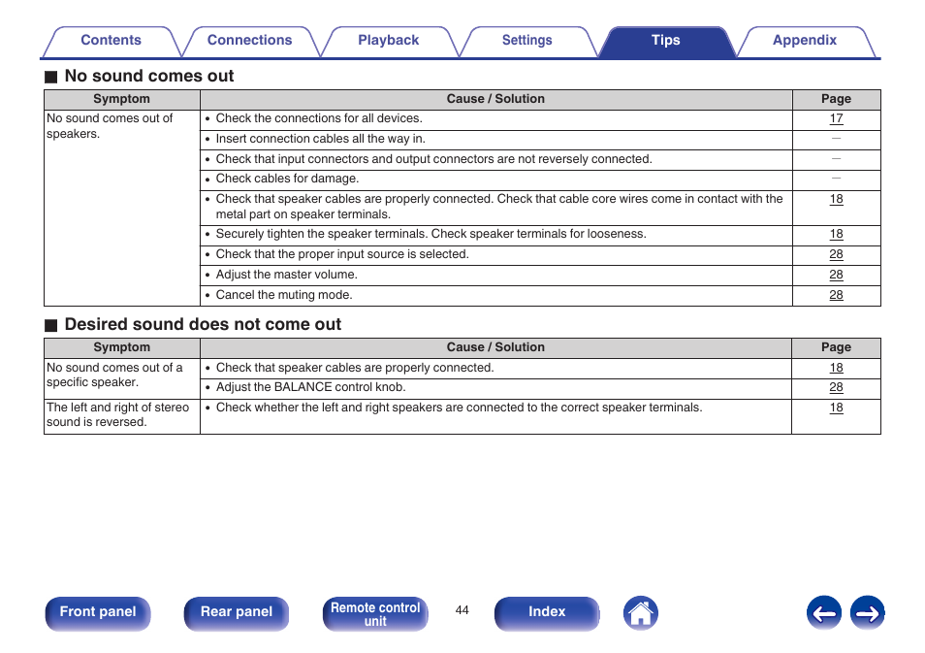Click 'Check that the proper input source' row

(496, 255)
